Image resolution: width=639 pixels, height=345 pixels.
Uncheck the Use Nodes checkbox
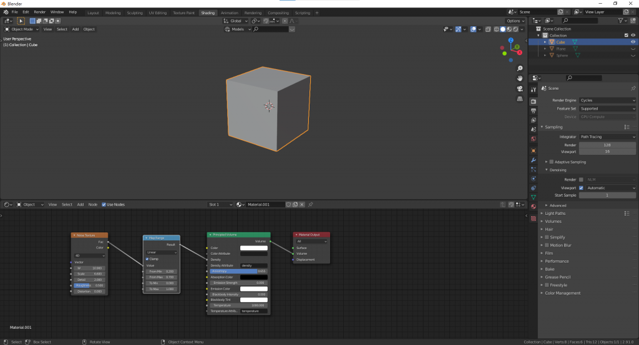tap(105, 204)
